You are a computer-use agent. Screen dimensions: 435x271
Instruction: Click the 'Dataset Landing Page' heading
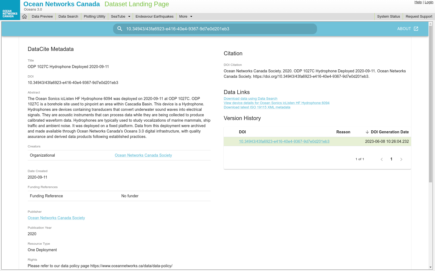pyautogui.click(x=137, y=4)
